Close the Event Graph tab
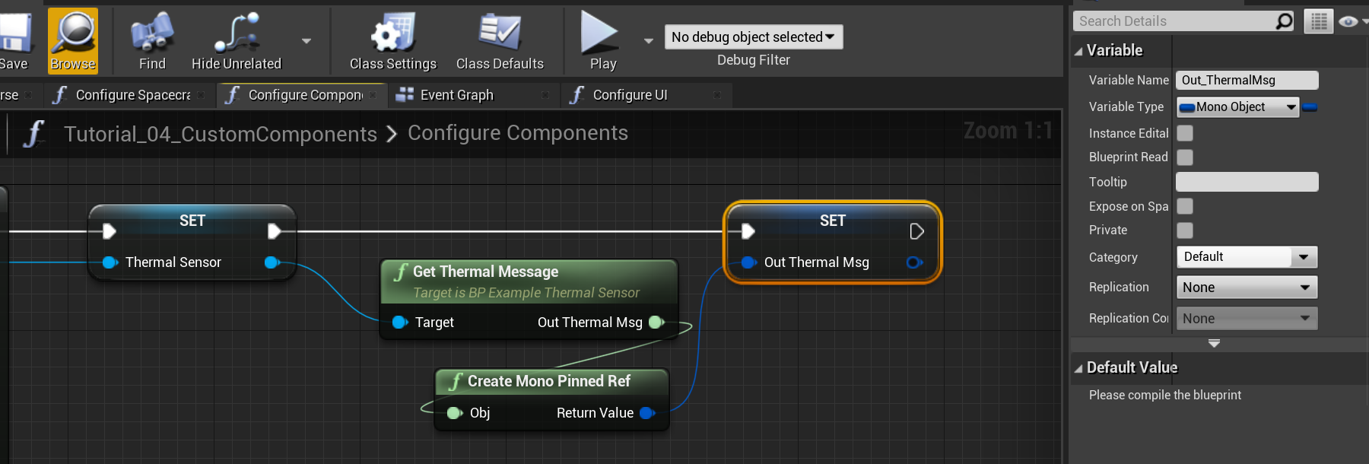This screenshot has width=1369, height=464. [545, 95]
